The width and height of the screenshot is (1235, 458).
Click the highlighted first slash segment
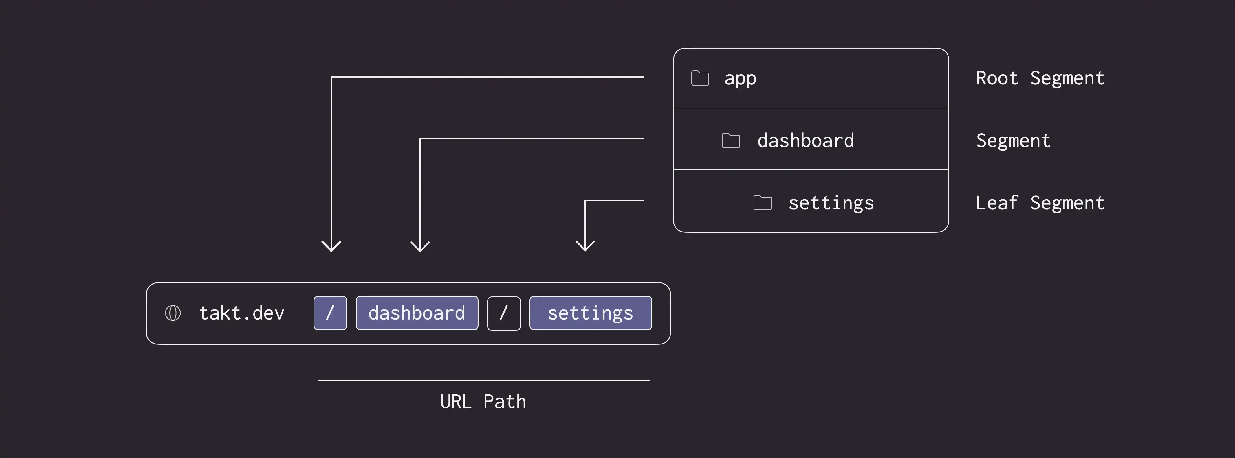(x=330, y=313)
